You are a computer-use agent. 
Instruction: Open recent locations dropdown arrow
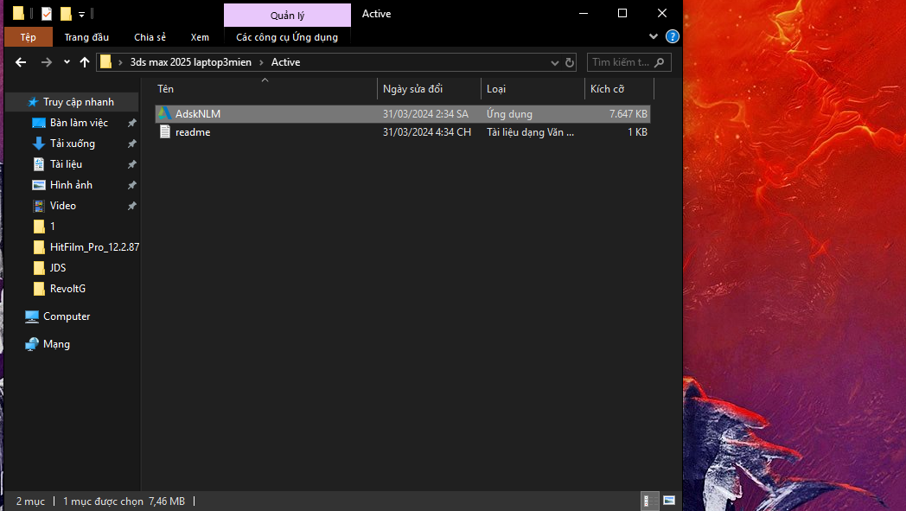67,62
